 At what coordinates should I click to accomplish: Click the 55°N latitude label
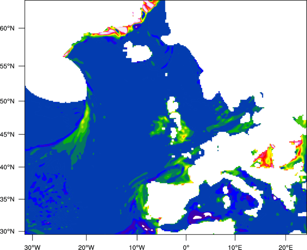[7, 66]
